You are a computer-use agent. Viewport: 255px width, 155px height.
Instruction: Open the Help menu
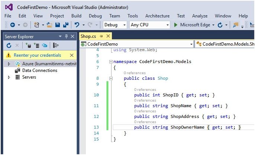click(x=243, y=16)
